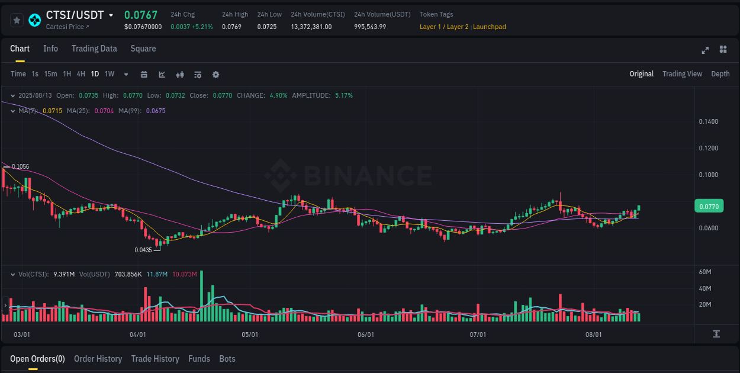Change chart style using the line chart icon
740x373 pixels.
point(162,74)
